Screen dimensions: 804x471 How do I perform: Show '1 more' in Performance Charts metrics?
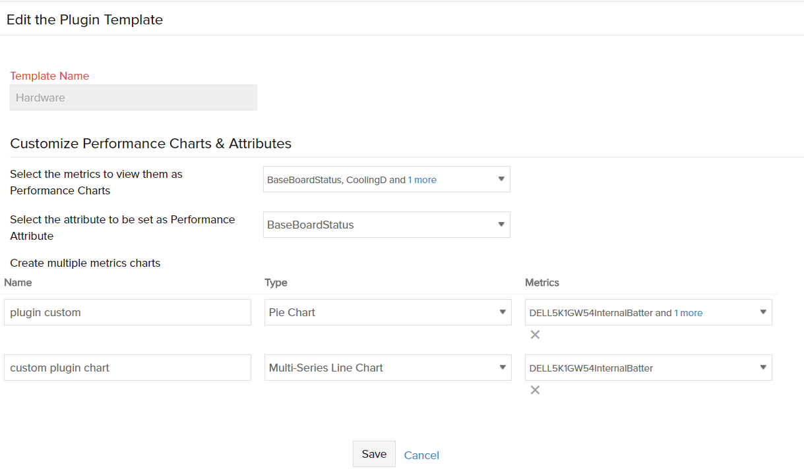coord(422,180)
